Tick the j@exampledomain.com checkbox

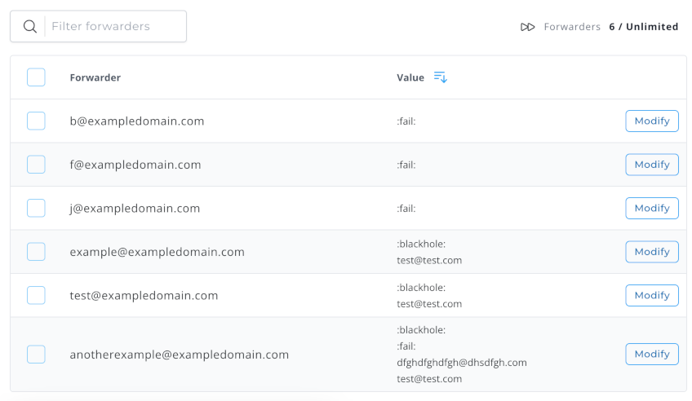[x=36, y=208]
